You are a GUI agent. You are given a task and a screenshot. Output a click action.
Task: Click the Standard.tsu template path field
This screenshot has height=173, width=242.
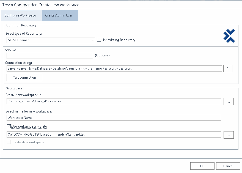click(x=114, y=134)
